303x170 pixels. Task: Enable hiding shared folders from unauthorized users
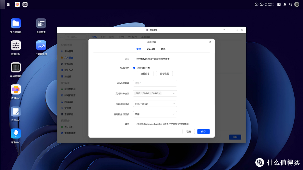coord(134,59)
